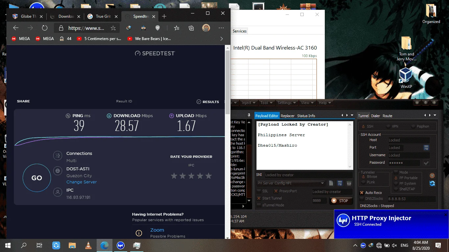Click the save icon beside Port field
Image resolution: width=449 pixels, height=252 pixels.
426,148
